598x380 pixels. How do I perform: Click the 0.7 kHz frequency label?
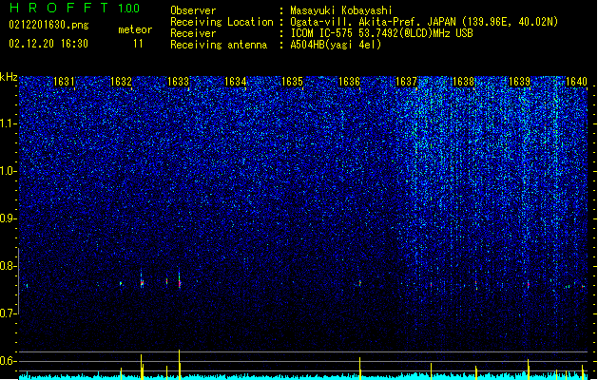point(9,313)
